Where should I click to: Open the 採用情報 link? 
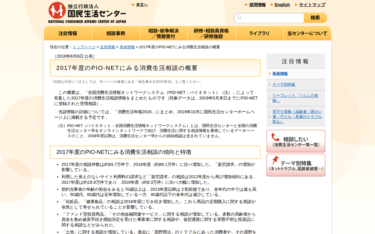(258, 5)
